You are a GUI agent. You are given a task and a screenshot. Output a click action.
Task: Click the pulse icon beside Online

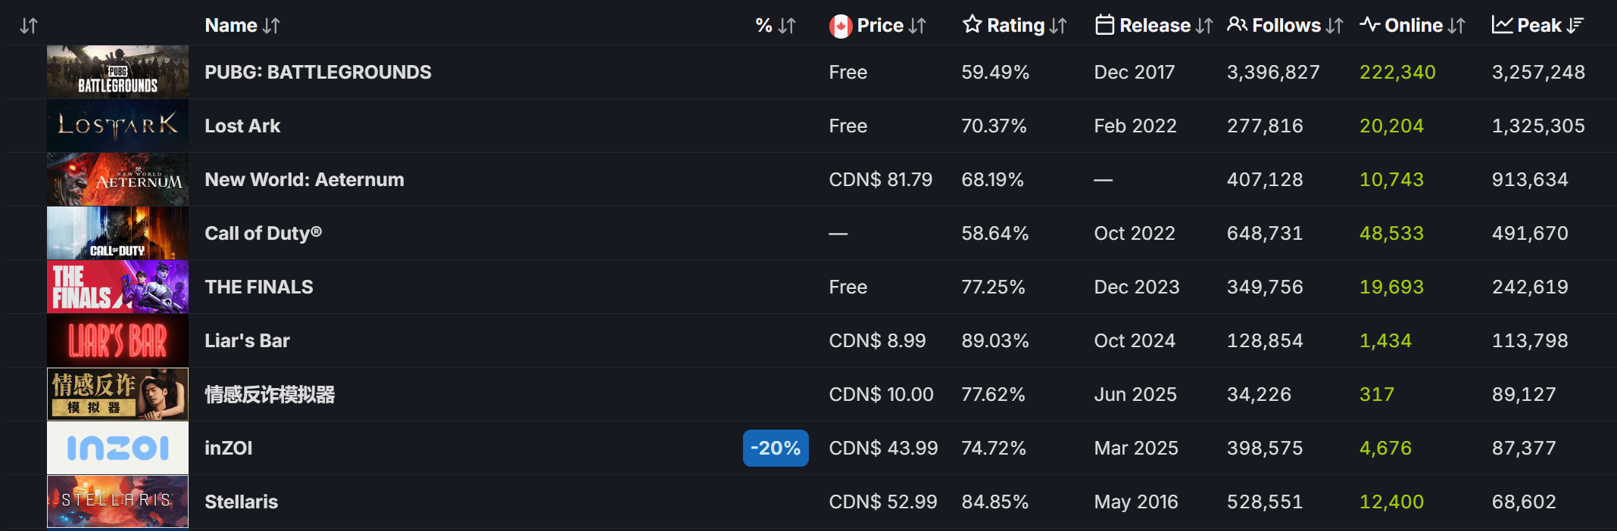tap(1369, 25)
